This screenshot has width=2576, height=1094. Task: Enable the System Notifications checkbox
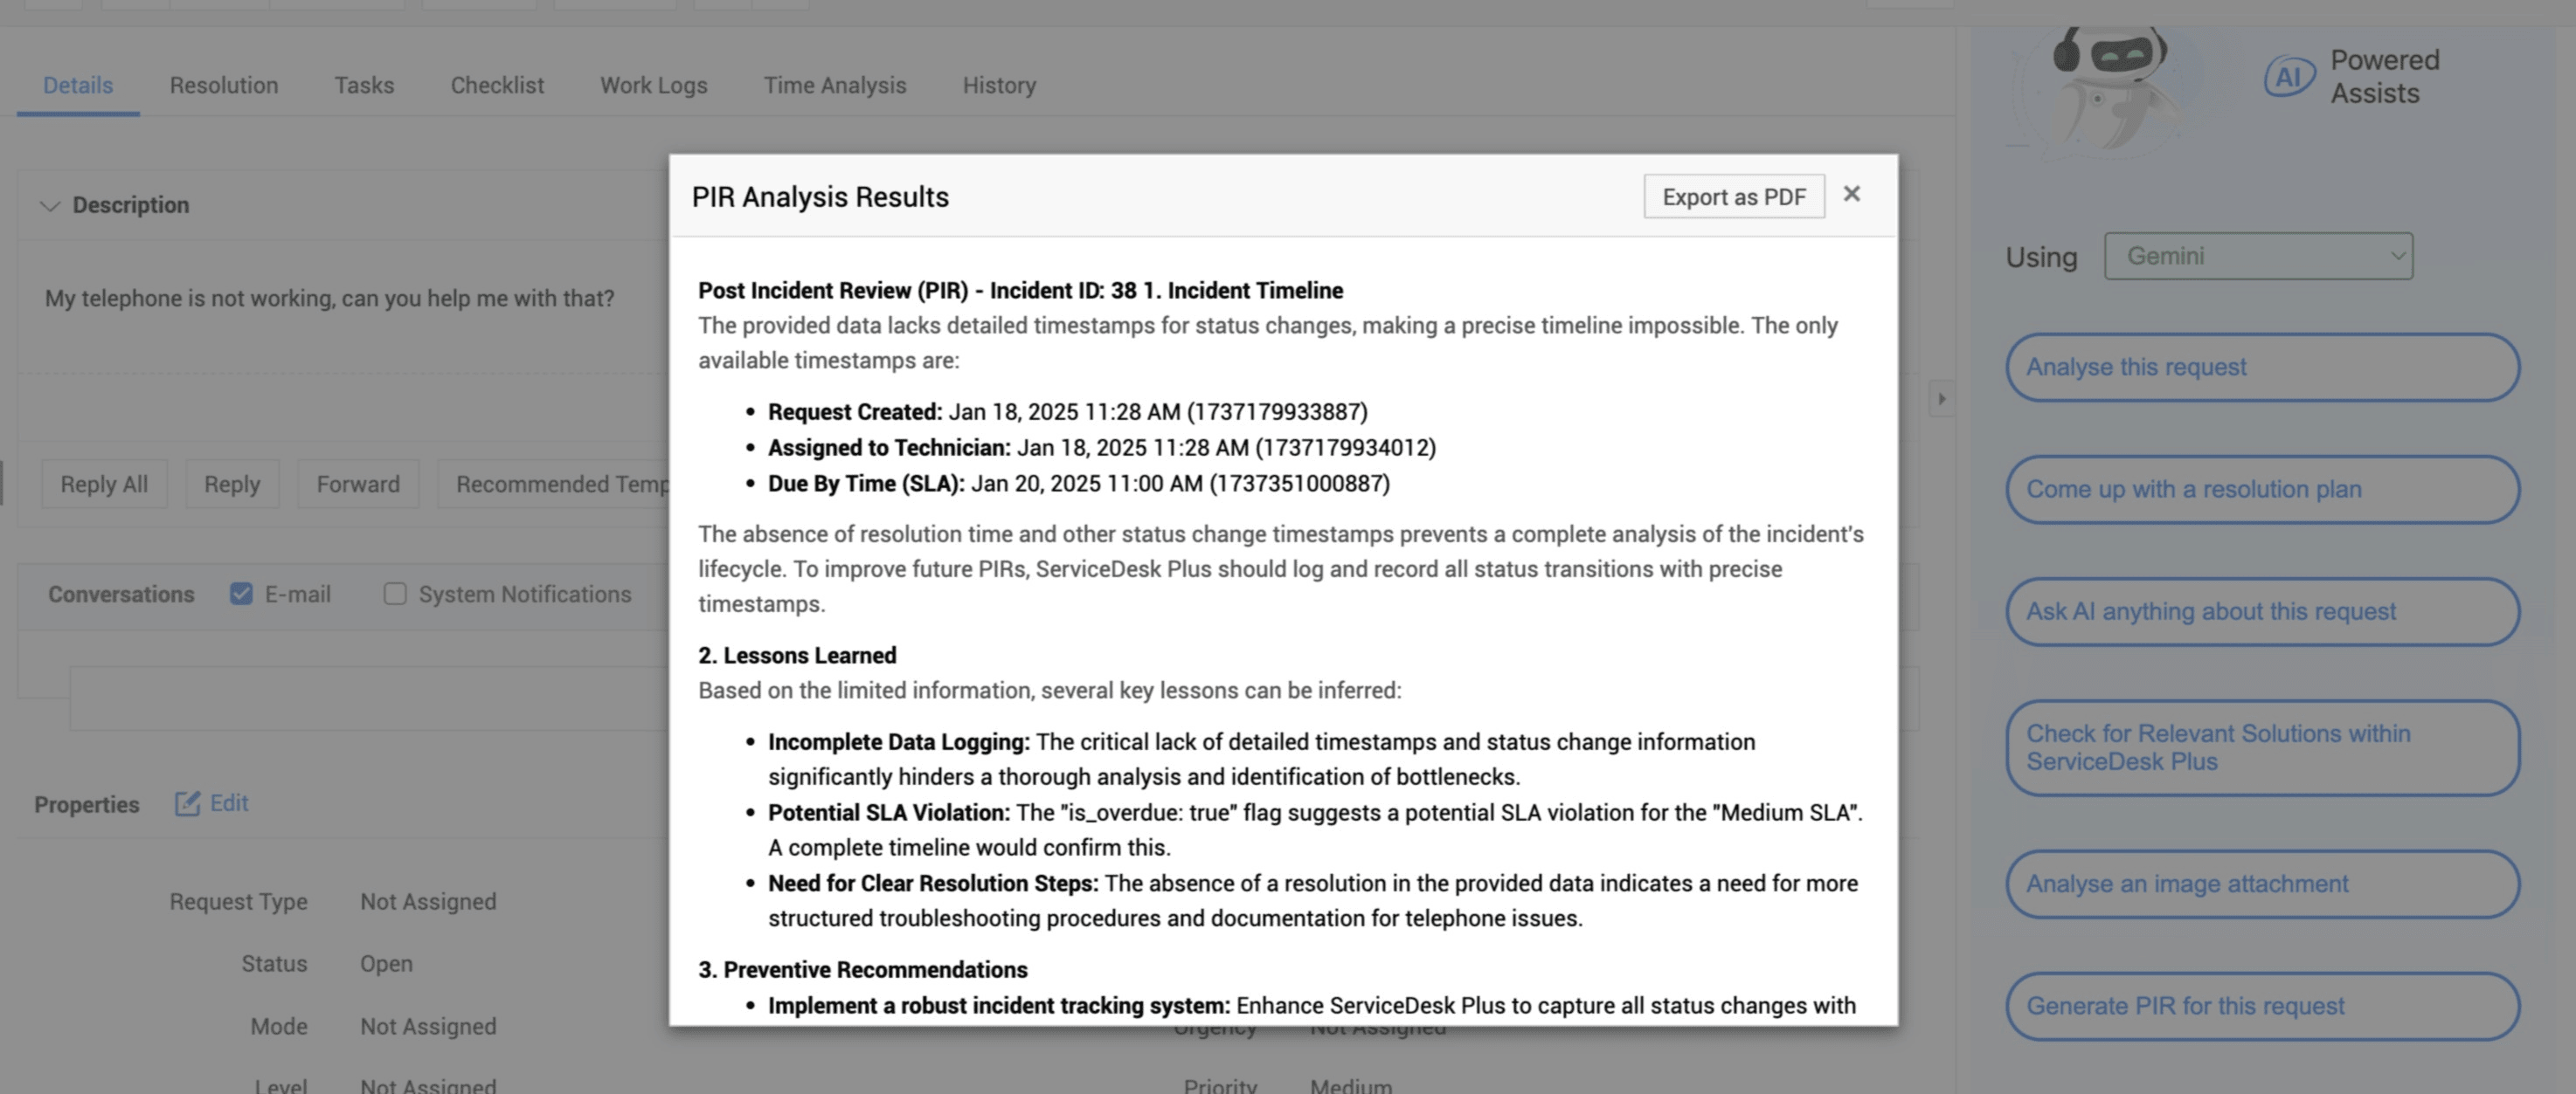(x=395, y=595)
